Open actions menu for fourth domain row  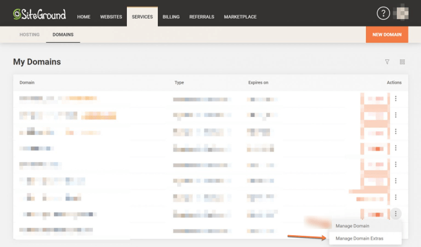(396, 148)
